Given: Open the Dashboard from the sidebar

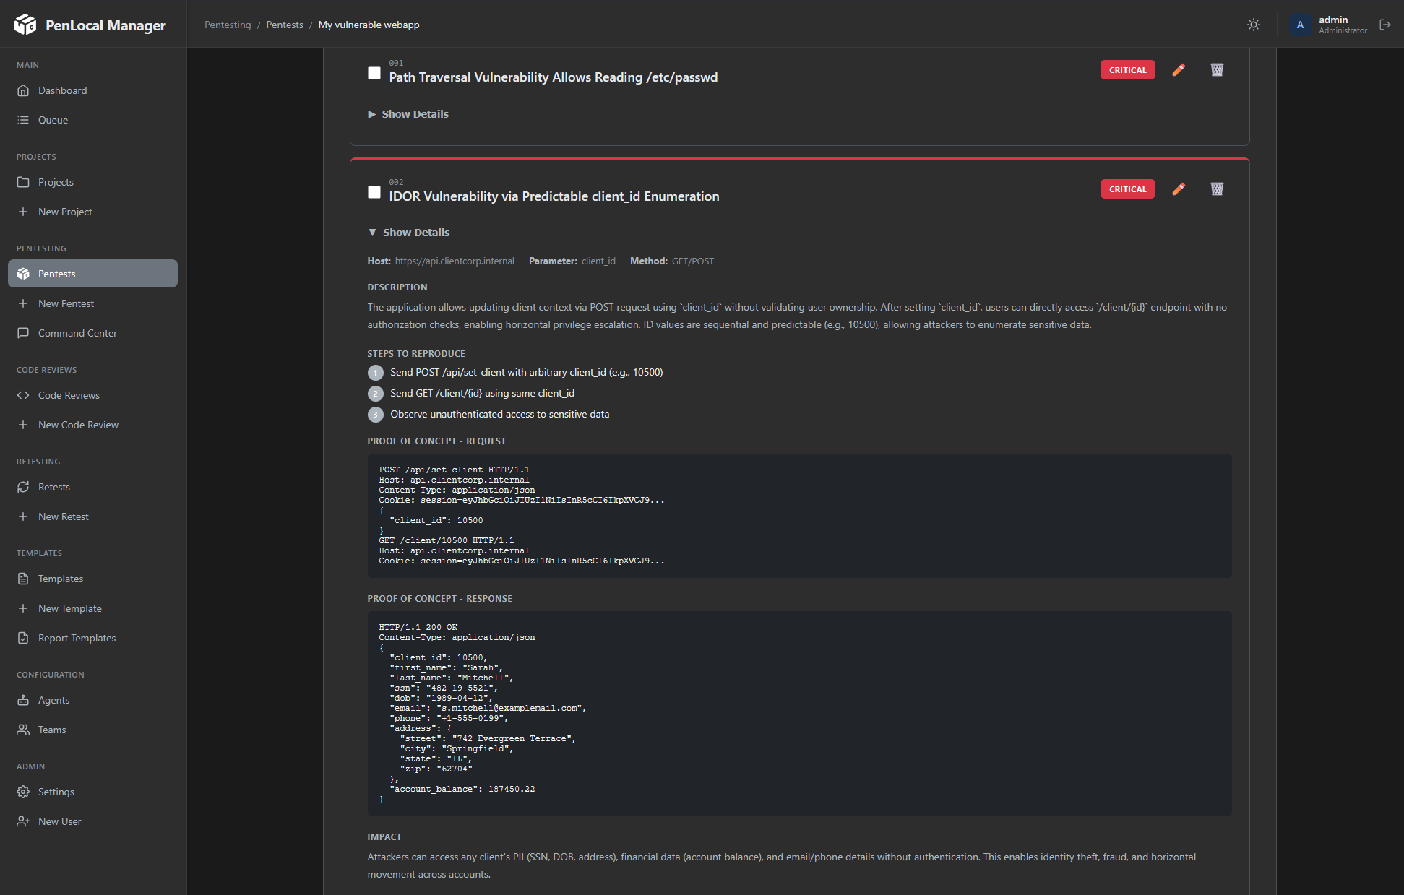Looking at the screenshot, I should 62,90.
